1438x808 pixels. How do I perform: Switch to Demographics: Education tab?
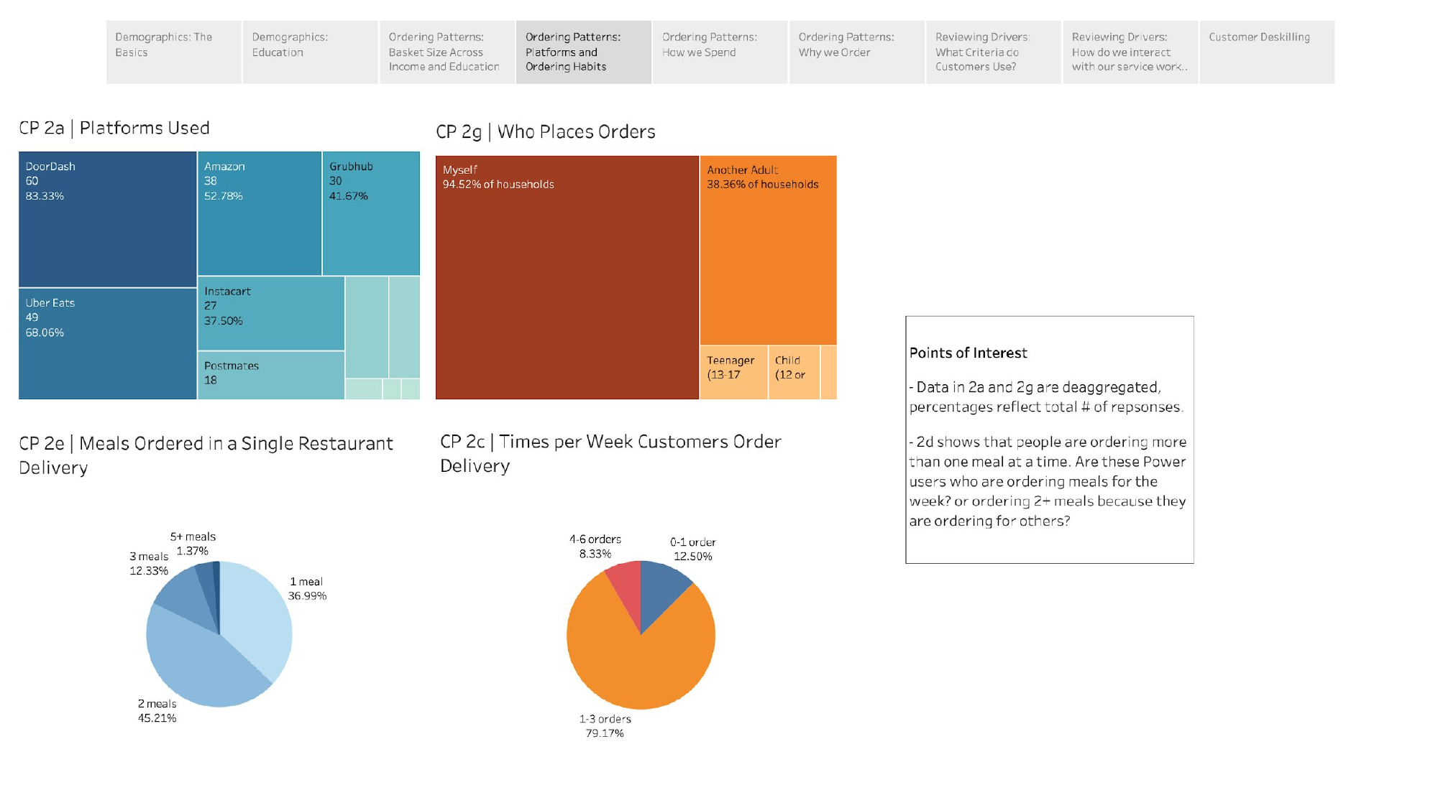(310, 52)
